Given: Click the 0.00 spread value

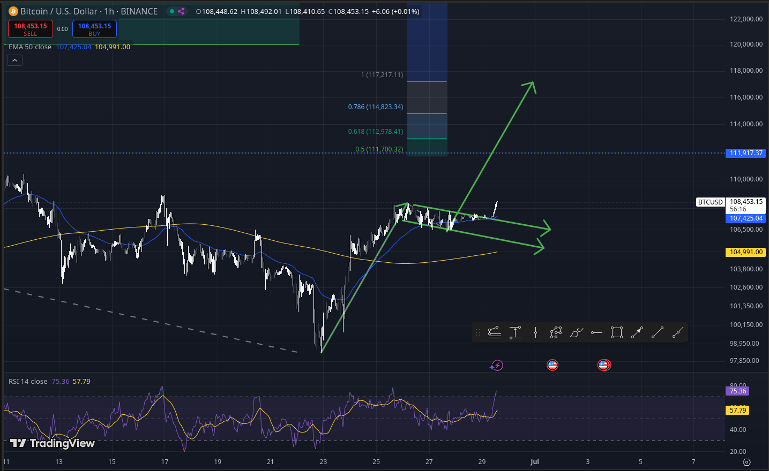Looking at the screenshot, I should [x=63, y=29].
